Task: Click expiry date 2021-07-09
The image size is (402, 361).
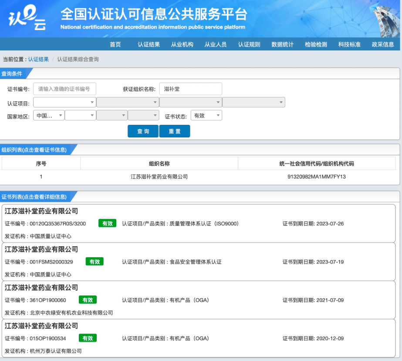Action: (330, 300)
